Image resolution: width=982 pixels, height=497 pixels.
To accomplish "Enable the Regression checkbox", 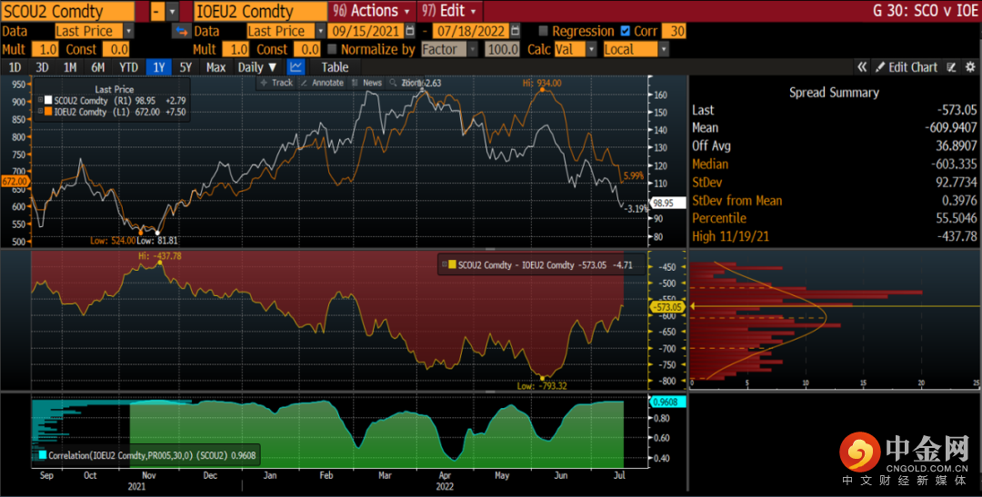I will pyautogui.click(x=544, y=31).
